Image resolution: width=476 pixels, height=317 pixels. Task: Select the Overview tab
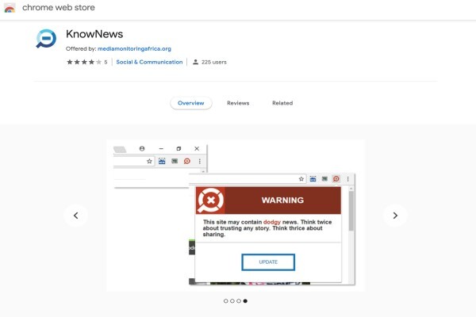pyautogui.click(x=191, y=103)
